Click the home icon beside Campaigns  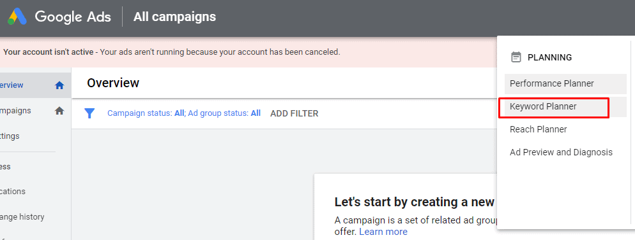[x=59, y=111]
